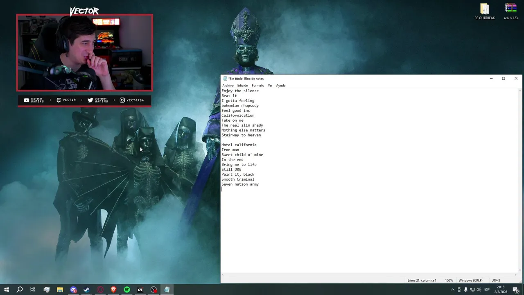This screenshot has height=295, width=524.
Task: Click the line 'Californication'
Action: click(x=238, y=116)
